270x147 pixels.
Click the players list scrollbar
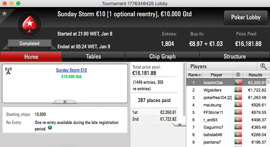click(x=268, y=112)
